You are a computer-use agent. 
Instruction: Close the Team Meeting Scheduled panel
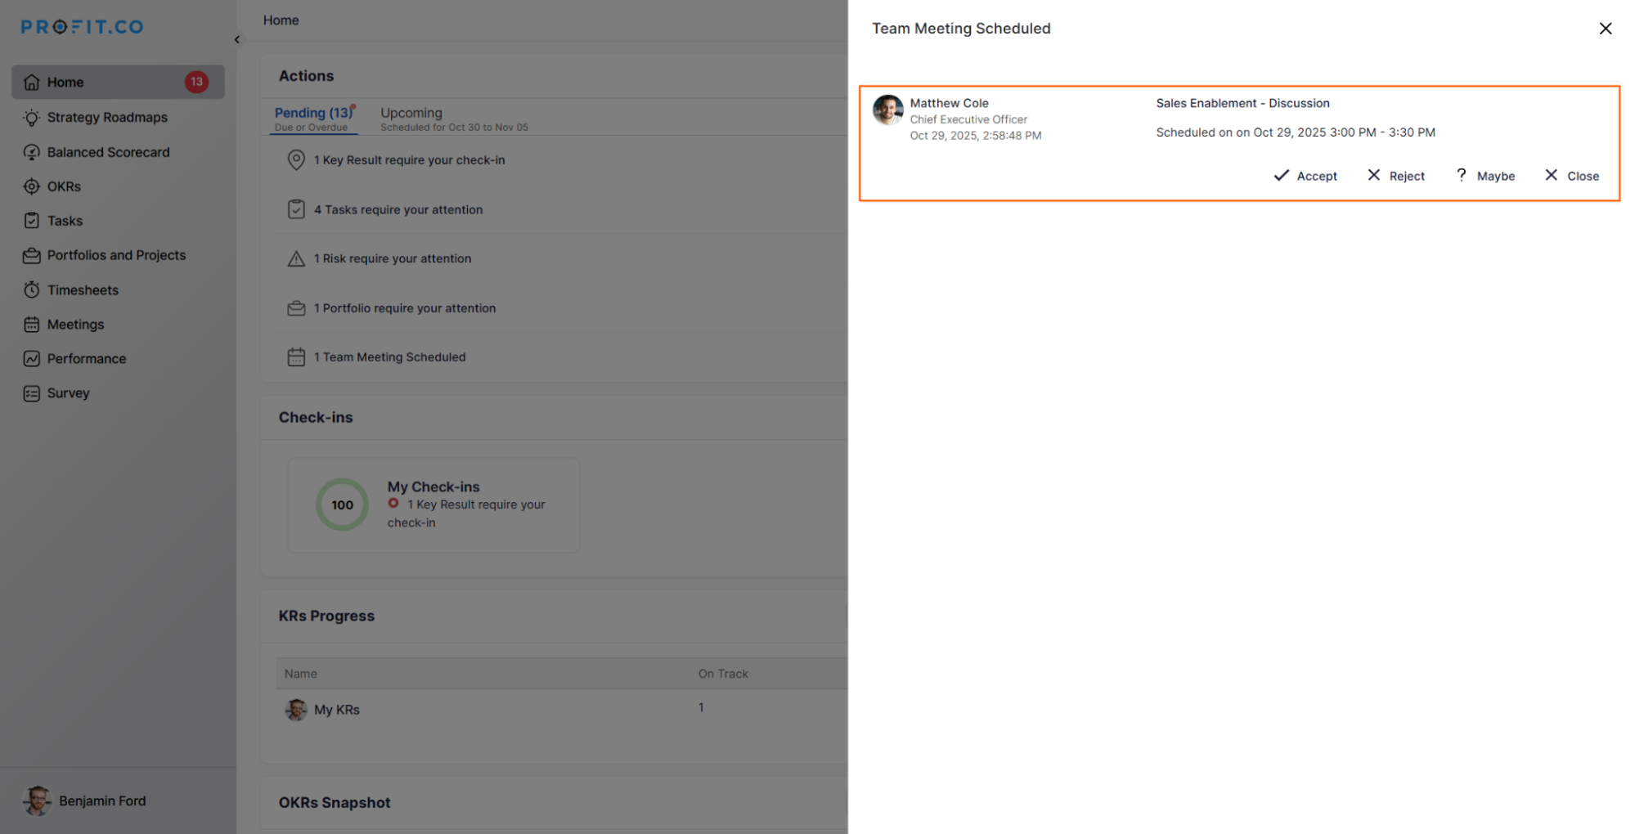point(1606,29)
